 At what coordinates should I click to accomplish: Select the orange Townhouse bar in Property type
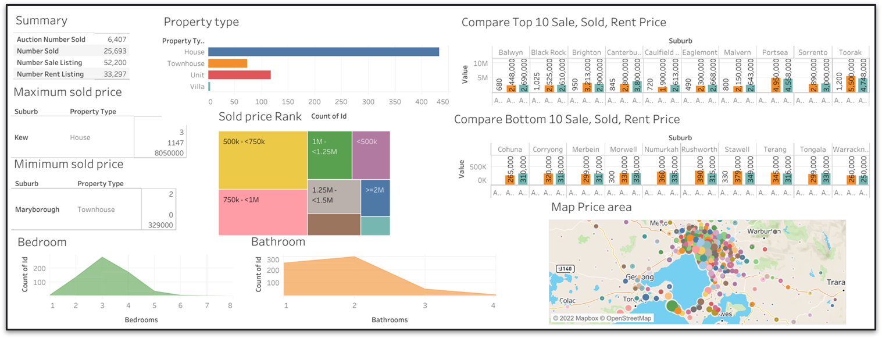pos(228,63)
